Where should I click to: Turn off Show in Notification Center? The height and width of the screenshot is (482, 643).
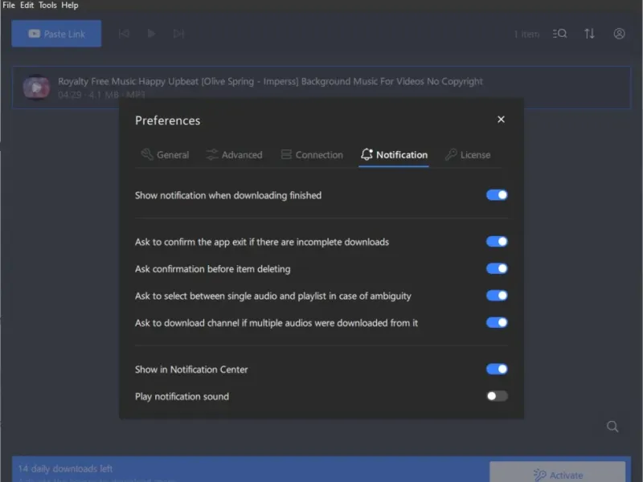click(x=497, y=370)
